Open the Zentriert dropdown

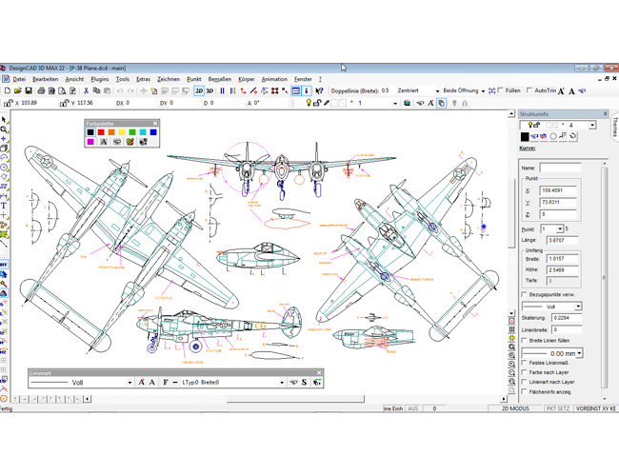[437, 90]
